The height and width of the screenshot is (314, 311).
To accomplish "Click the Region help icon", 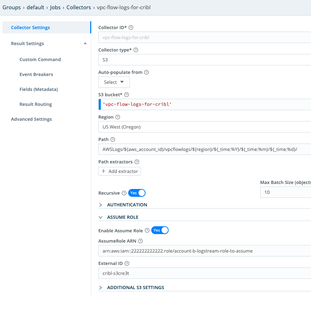I will tap(117, 117).
